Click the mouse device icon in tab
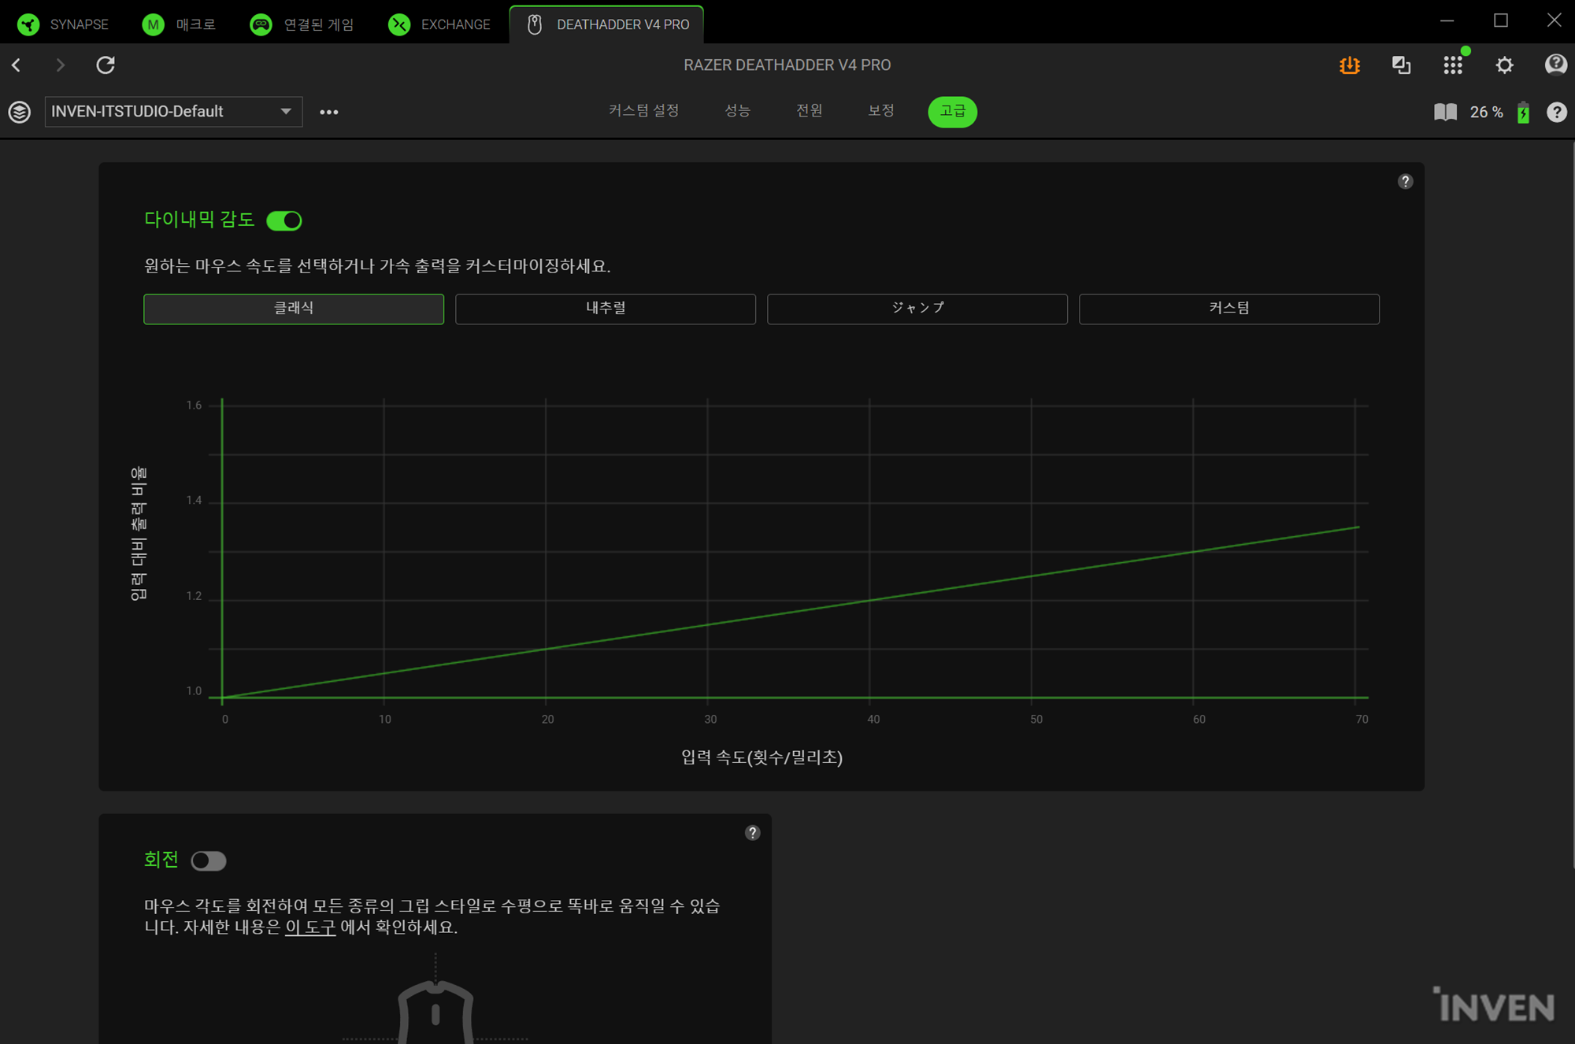 click(535, 24)
